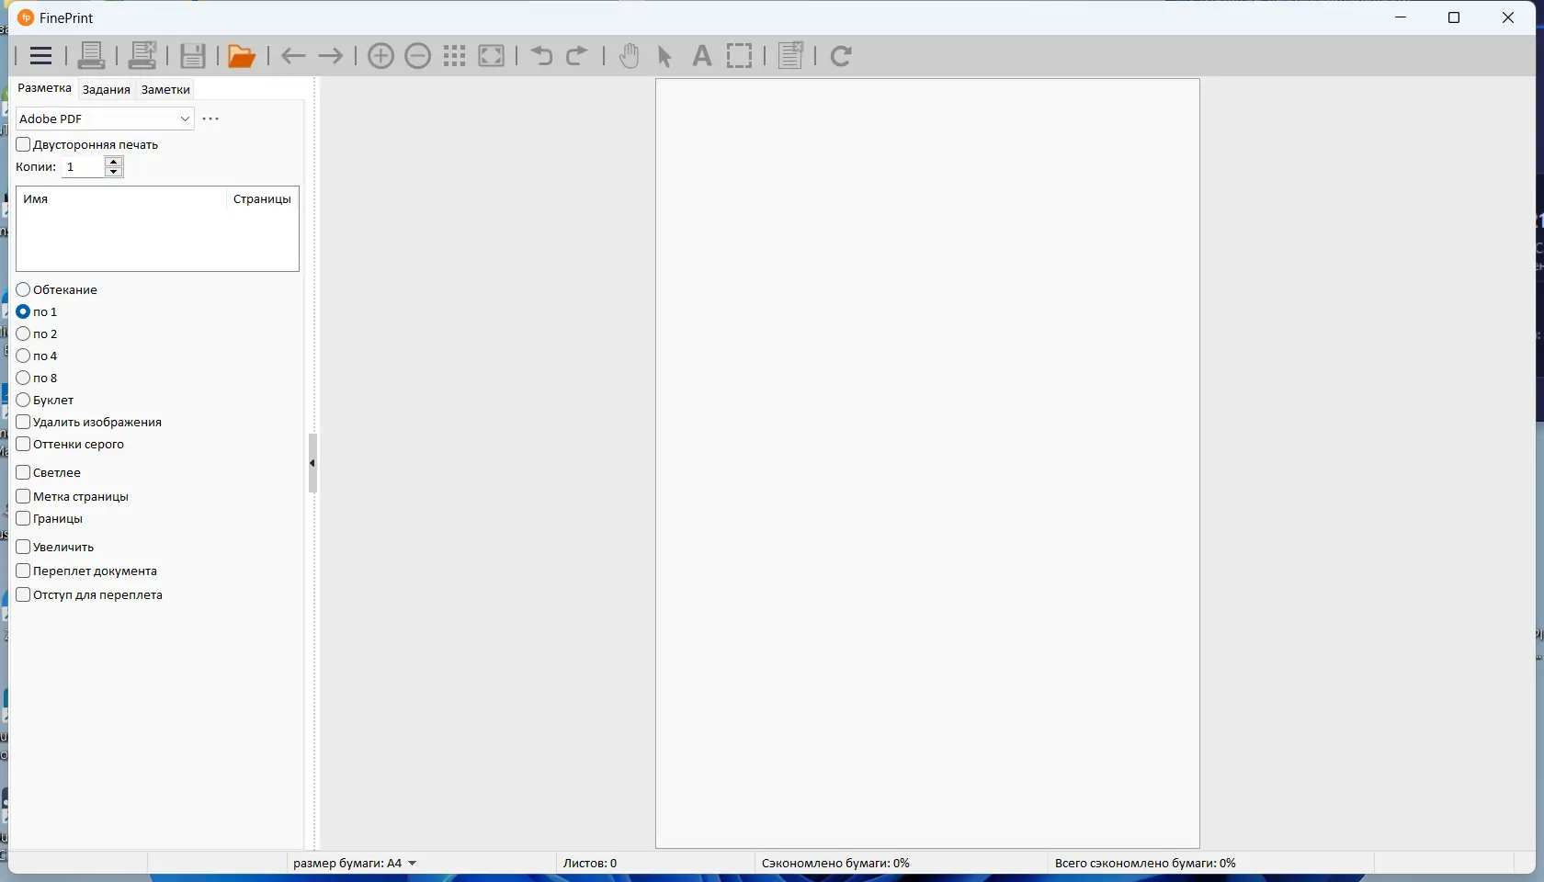Switch to the Задания tab

click(106, 89)
